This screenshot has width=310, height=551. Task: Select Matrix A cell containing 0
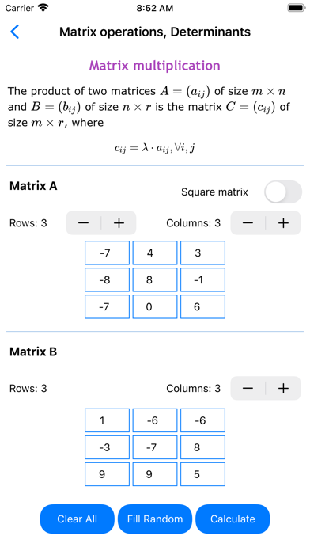pyautogui.click(x=155, y=307)
